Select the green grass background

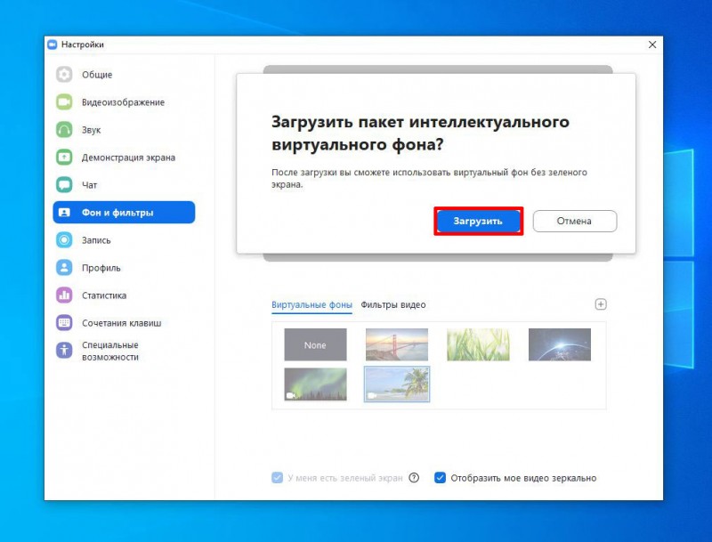(478, 345)
